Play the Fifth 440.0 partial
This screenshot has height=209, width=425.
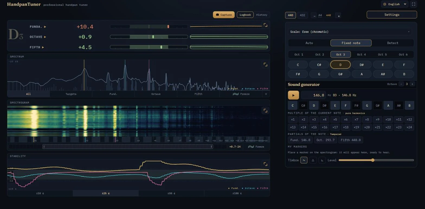coord(351,140)
